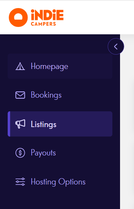Open the Homepage menu item
Screen dimensions: 134x209
pyautogui.click(x=60, y=66)
